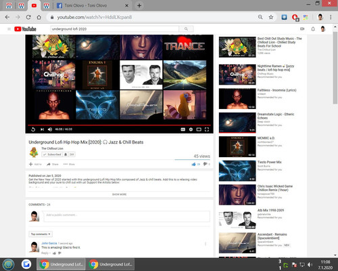Image resolution: width=338 pixels, height=271 pixels.
Task: Open the create video camera icon
Action: [302, 29]
